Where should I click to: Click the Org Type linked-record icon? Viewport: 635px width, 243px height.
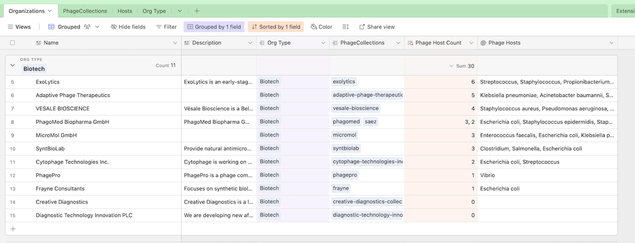pos(262,43)
